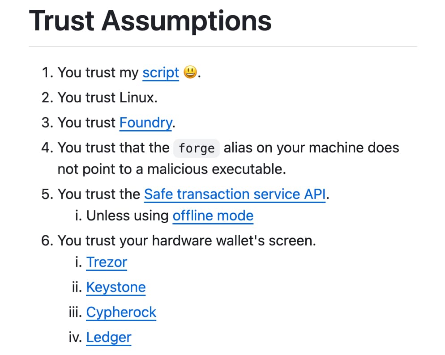Click the "You trust Linux." list item

[x=107, y=97]
